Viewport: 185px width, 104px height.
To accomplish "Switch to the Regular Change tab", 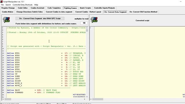I will tap(8, 8).
